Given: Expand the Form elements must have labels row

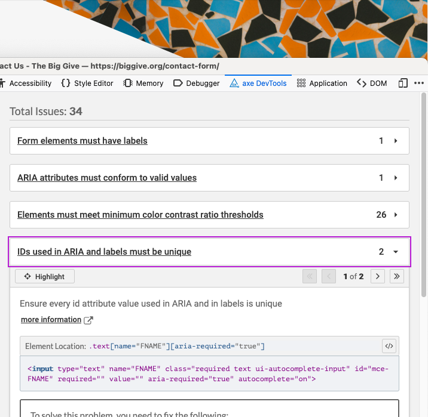Looking at the screenshot, I should point(396,141).
